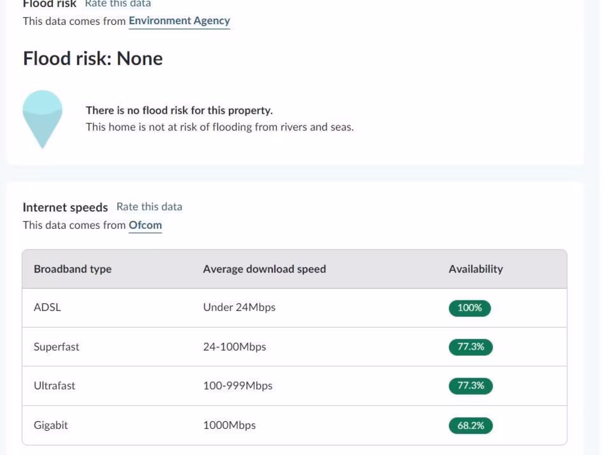The width and height of the screenshot is (607, 455).
Task: Click the Availability column header
Action: (475, 269)
